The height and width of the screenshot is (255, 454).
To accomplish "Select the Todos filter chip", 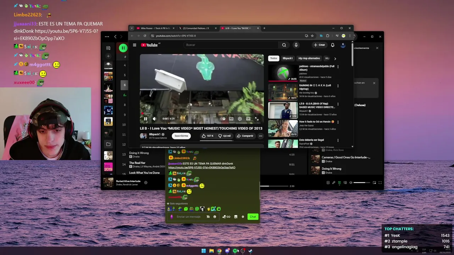I will (x=273, y=58).
